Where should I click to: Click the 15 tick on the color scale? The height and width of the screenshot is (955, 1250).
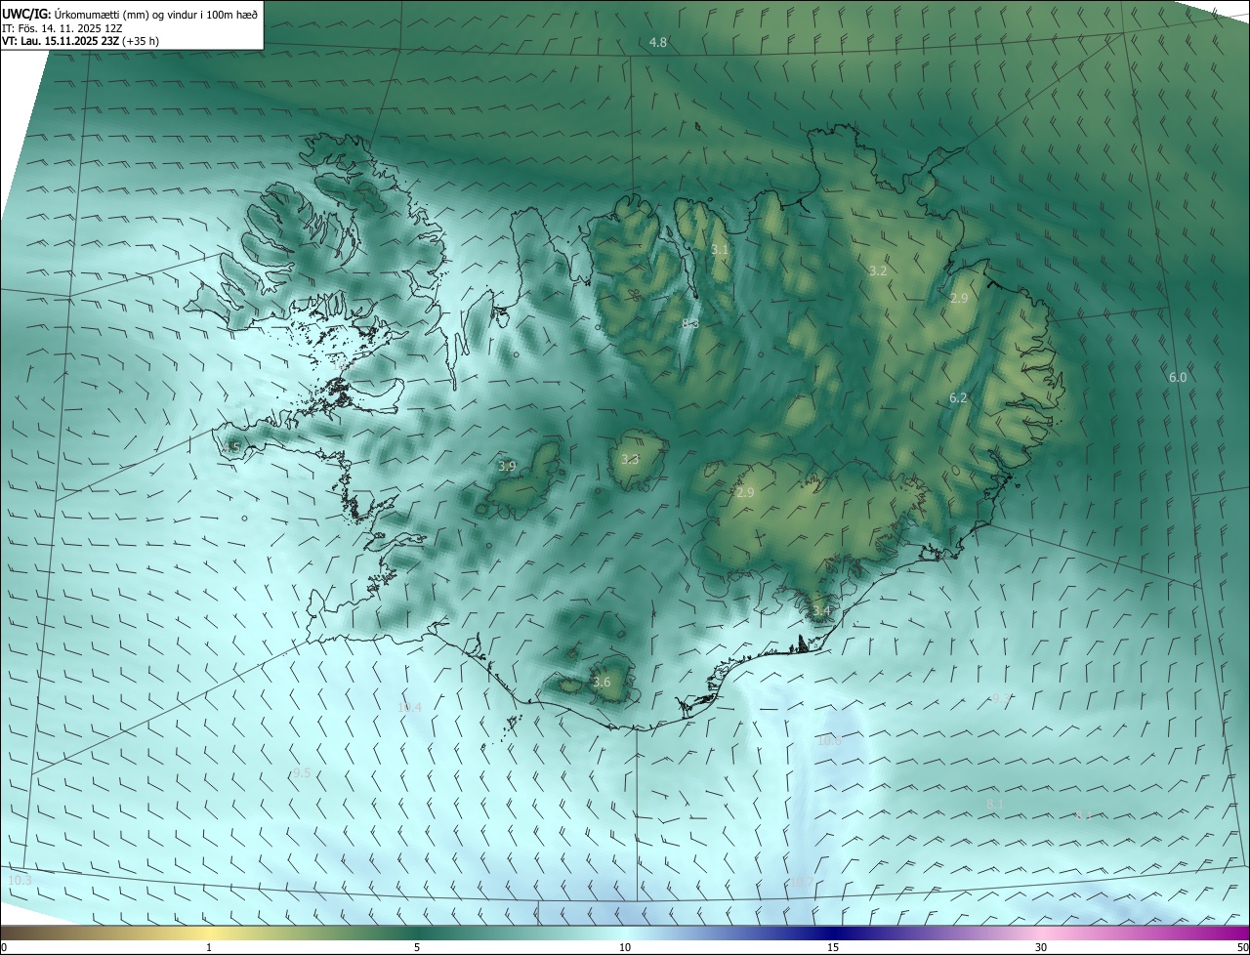pos(833,947)
